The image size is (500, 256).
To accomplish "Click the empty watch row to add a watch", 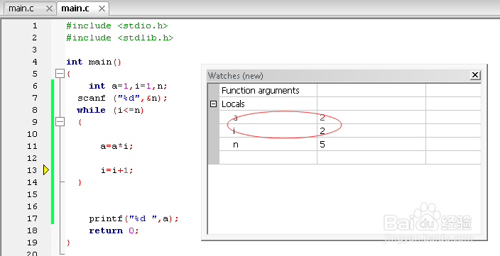I will click(350, 157).
